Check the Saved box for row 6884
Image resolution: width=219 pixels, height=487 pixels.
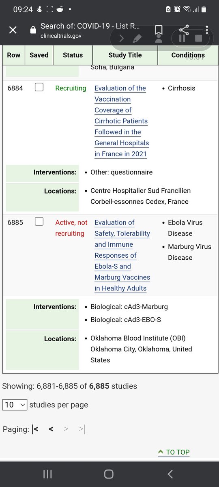pyautogui.click(x=39, y=87)
